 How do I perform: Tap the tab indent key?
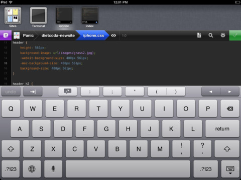coord(33,91)
